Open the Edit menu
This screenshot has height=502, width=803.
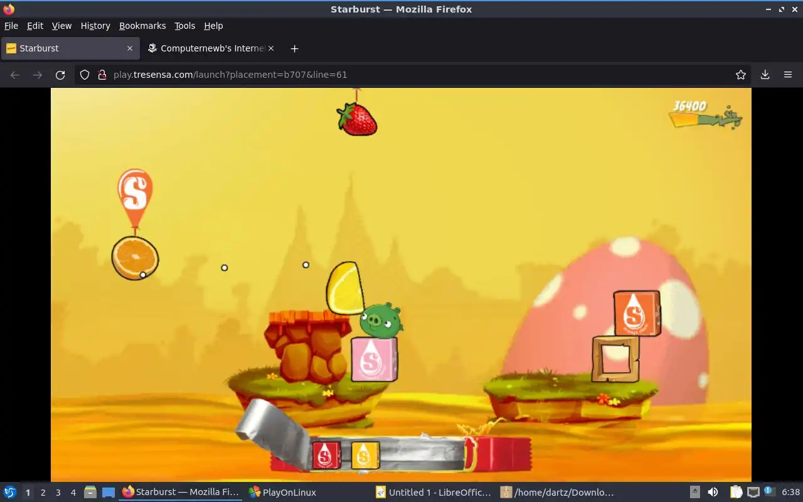(x=35, y=26)
